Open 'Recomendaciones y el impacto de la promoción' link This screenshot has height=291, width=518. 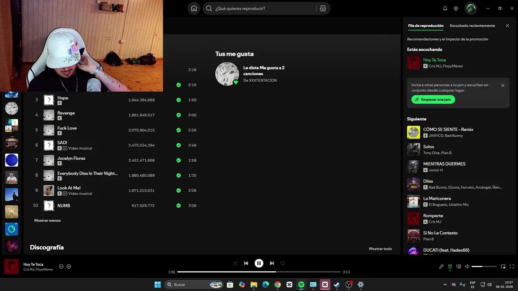click(448, 39)
